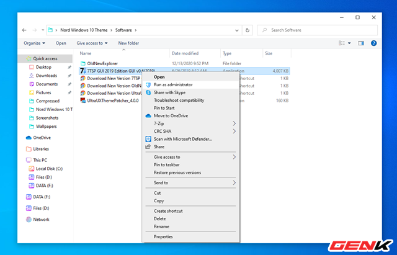The image size is (397, 255).
Task: Click the change view icon
Action: click(x=342, y=43)
